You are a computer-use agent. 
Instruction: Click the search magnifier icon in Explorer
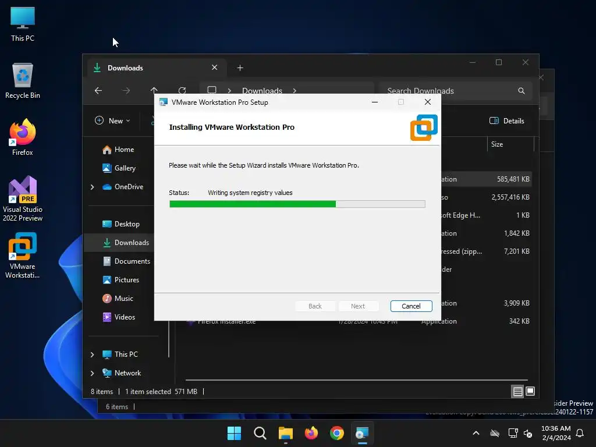521,91
